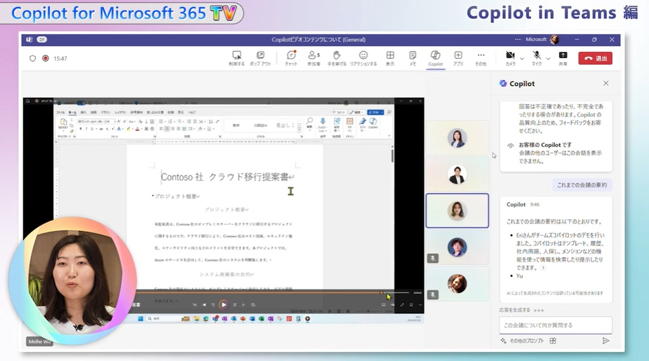The width and height of the screenshot is (649, 361).
Task: Click the Windows Start button in shared screen
Action: coord(140,319)
